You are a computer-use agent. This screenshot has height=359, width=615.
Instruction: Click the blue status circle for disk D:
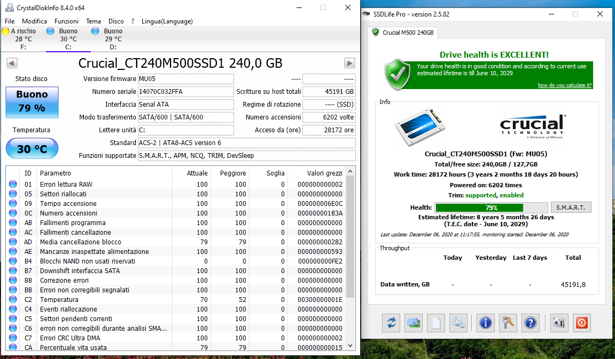[95, 31]
